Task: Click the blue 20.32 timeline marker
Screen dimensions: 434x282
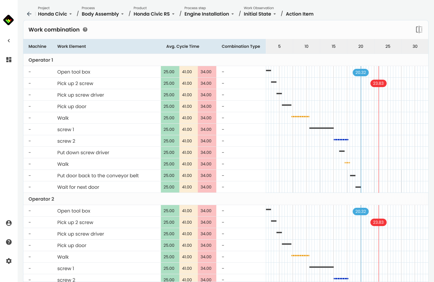Action: click(360, 73)
